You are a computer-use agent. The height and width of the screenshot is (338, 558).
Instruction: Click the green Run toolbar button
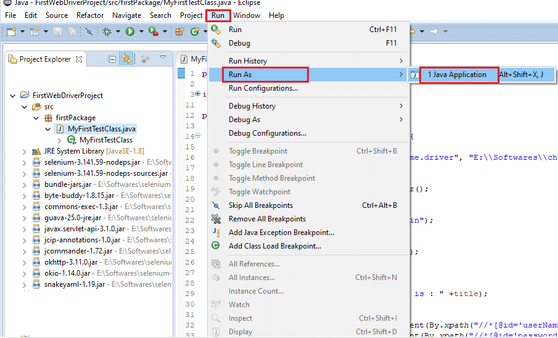coord(130,31)
